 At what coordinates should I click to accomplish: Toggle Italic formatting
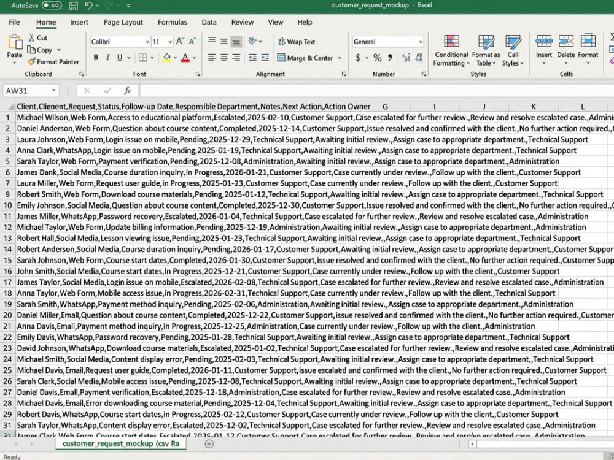(107, 58)
